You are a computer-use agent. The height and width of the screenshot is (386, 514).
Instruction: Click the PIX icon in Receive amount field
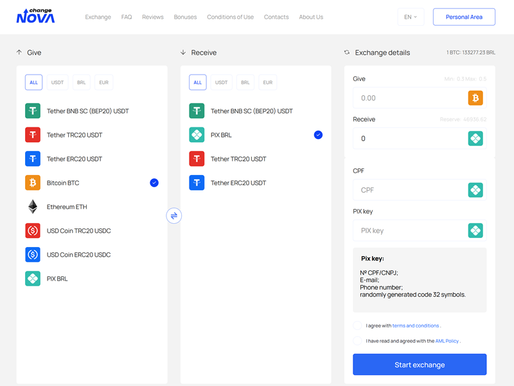tap(475, 138)
